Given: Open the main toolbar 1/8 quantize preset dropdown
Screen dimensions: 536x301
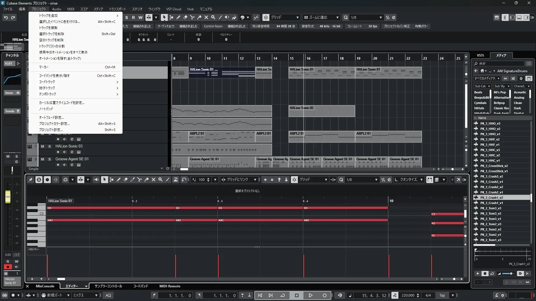Looking at the screenshot, I should pos(366,17).
